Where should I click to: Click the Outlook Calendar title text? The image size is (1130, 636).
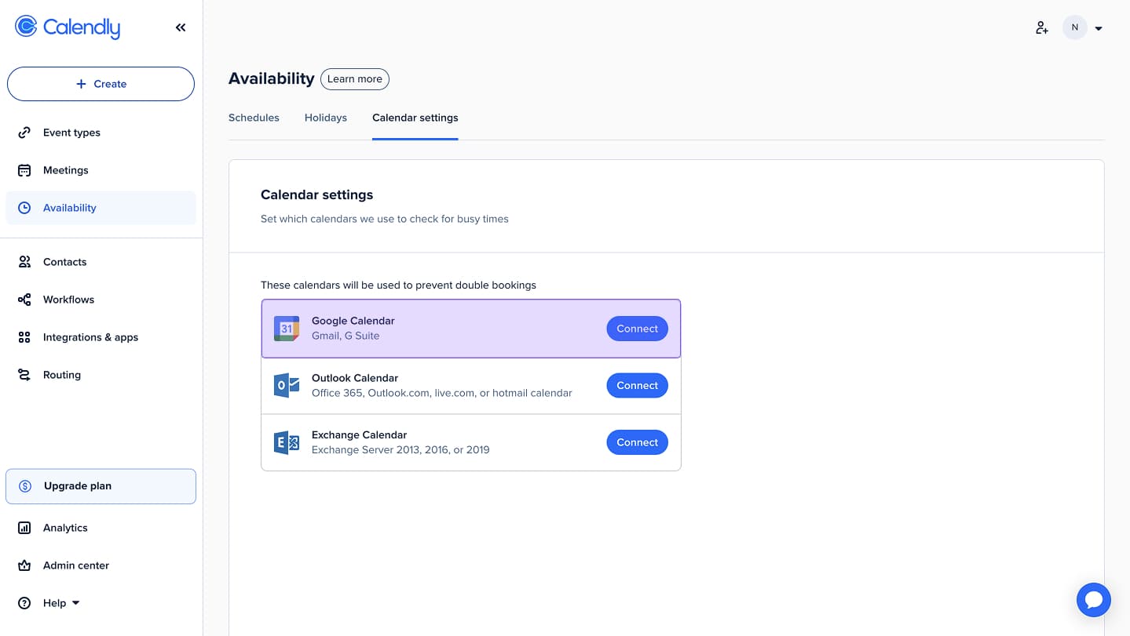coord(355,378)
